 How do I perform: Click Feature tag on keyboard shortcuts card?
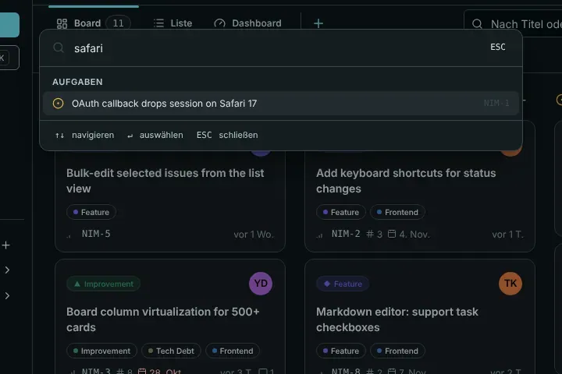point(341,212)
